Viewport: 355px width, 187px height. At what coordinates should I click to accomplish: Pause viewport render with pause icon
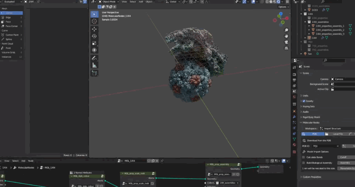click(x=287, y=2)
